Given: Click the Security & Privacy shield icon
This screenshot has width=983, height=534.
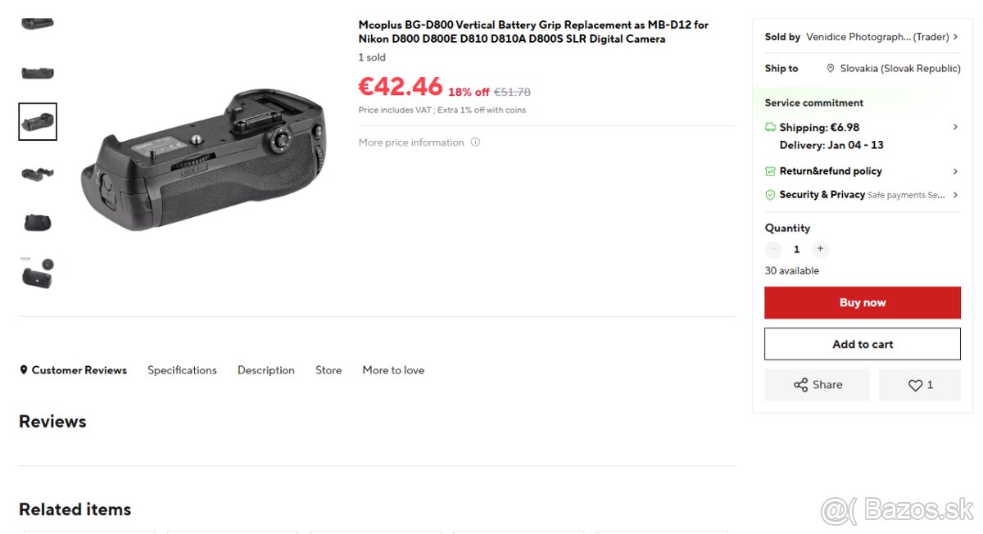Looking at the screenshot, I should (x=770, y=195).
